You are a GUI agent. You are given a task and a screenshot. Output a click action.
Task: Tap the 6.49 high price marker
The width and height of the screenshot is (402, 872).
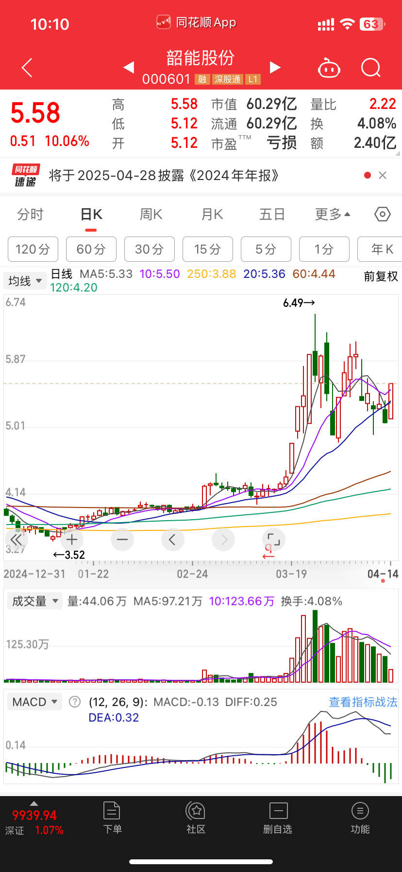(299, 303)
